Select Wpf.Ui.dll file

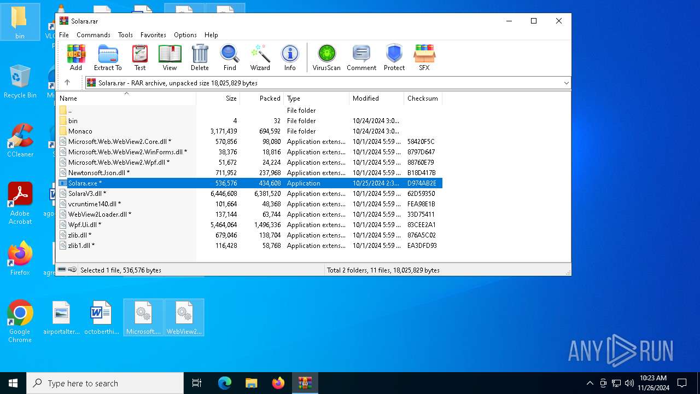click(x=249, y=225)
